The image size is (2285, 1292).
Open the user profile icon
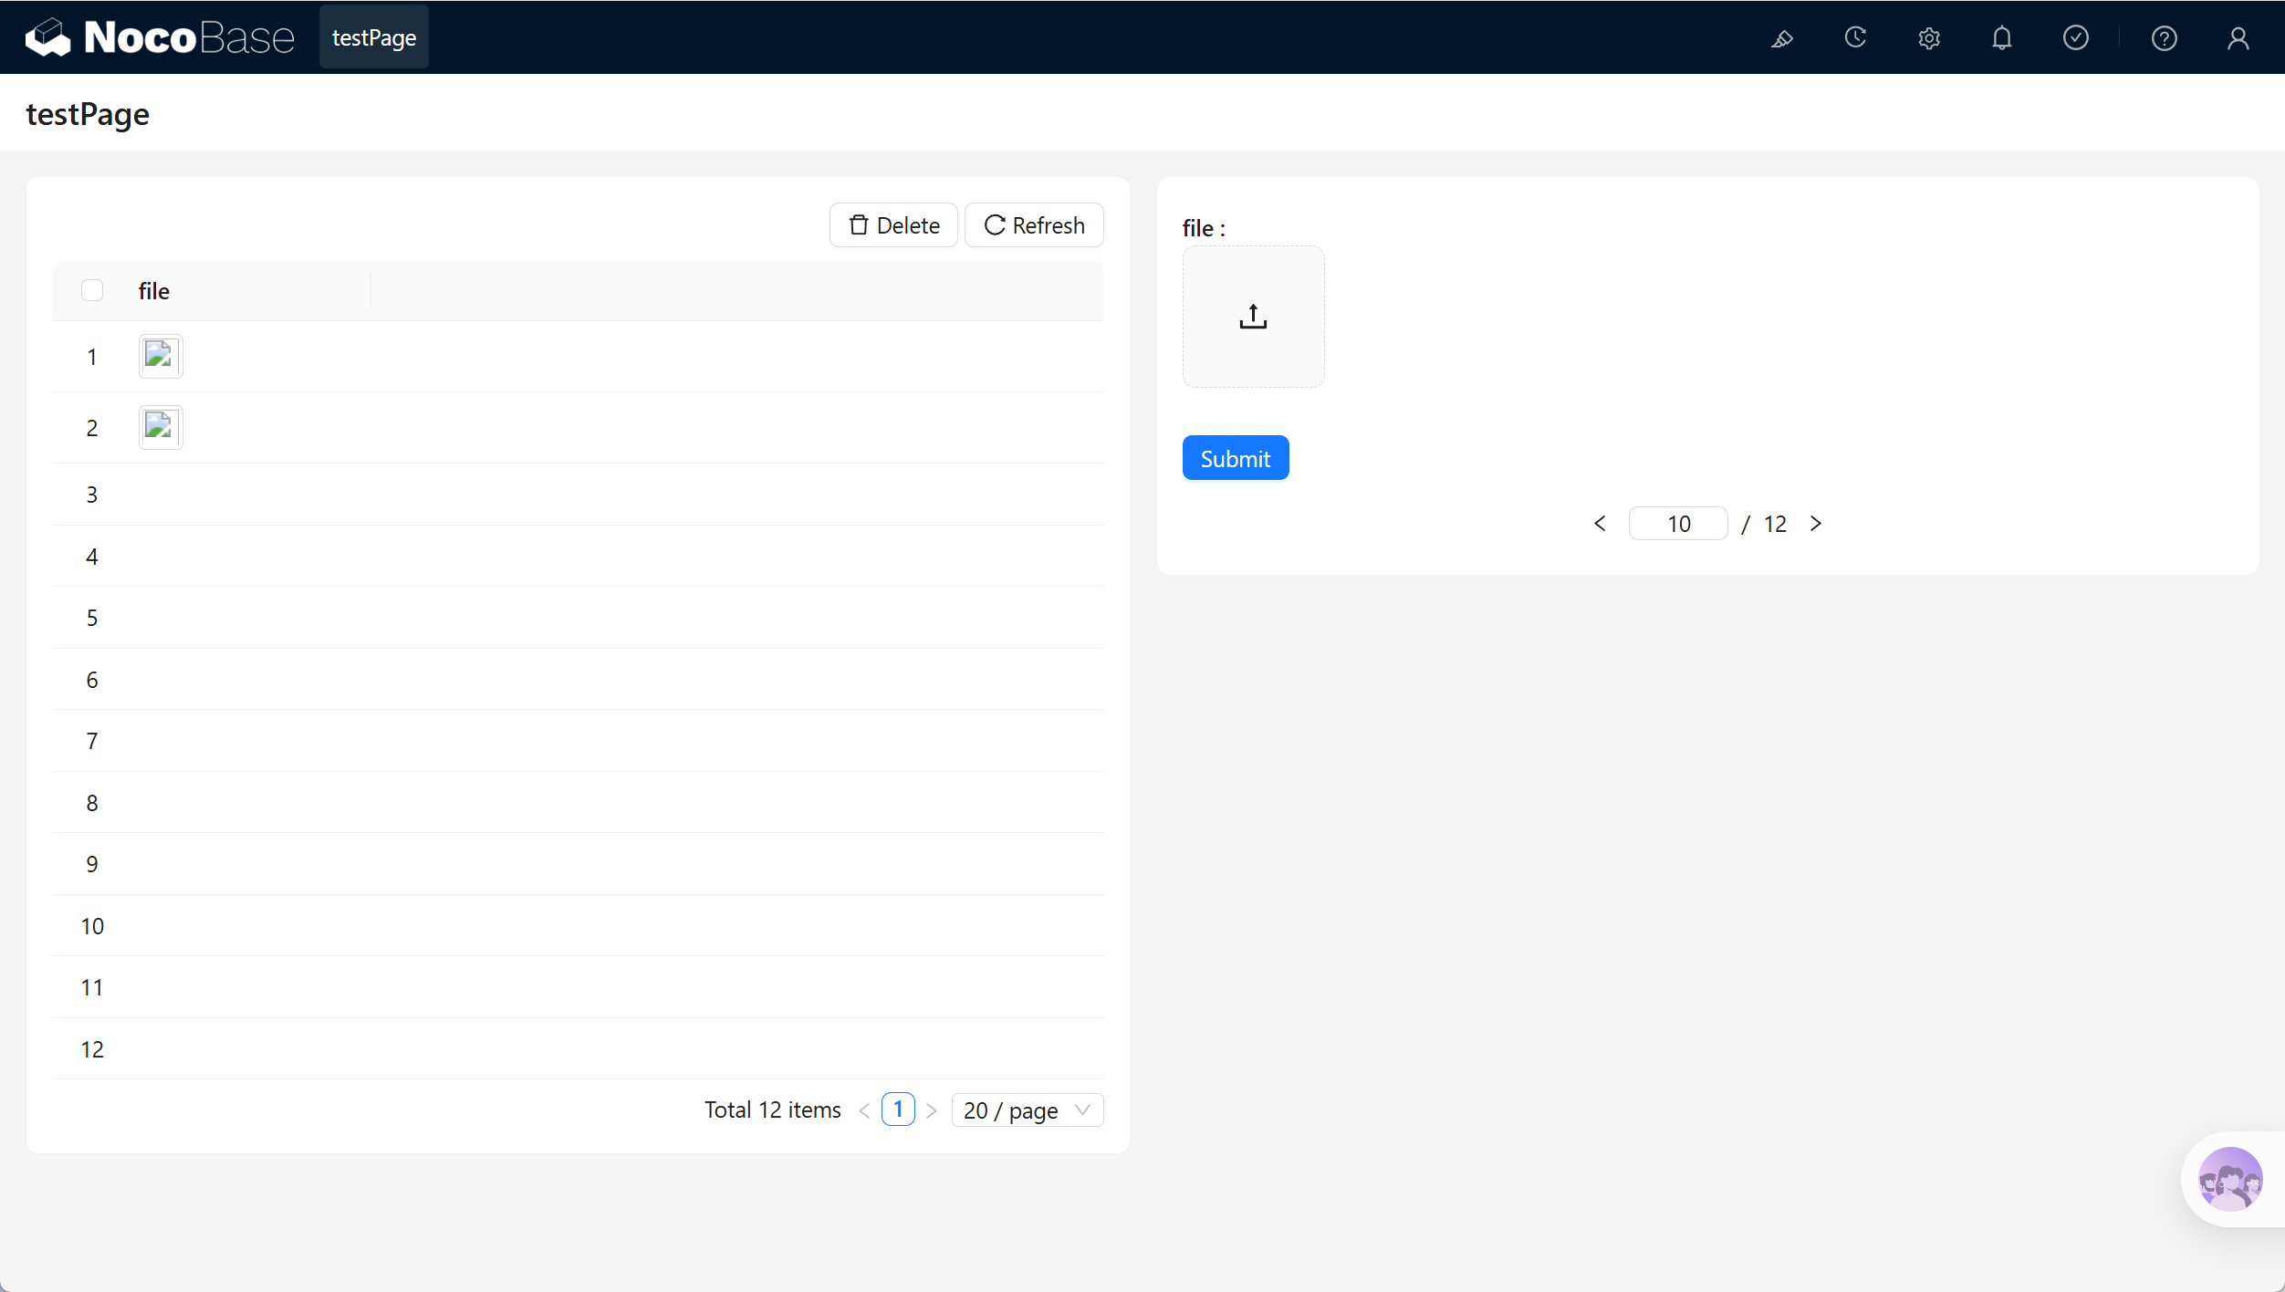(2238, 38)
